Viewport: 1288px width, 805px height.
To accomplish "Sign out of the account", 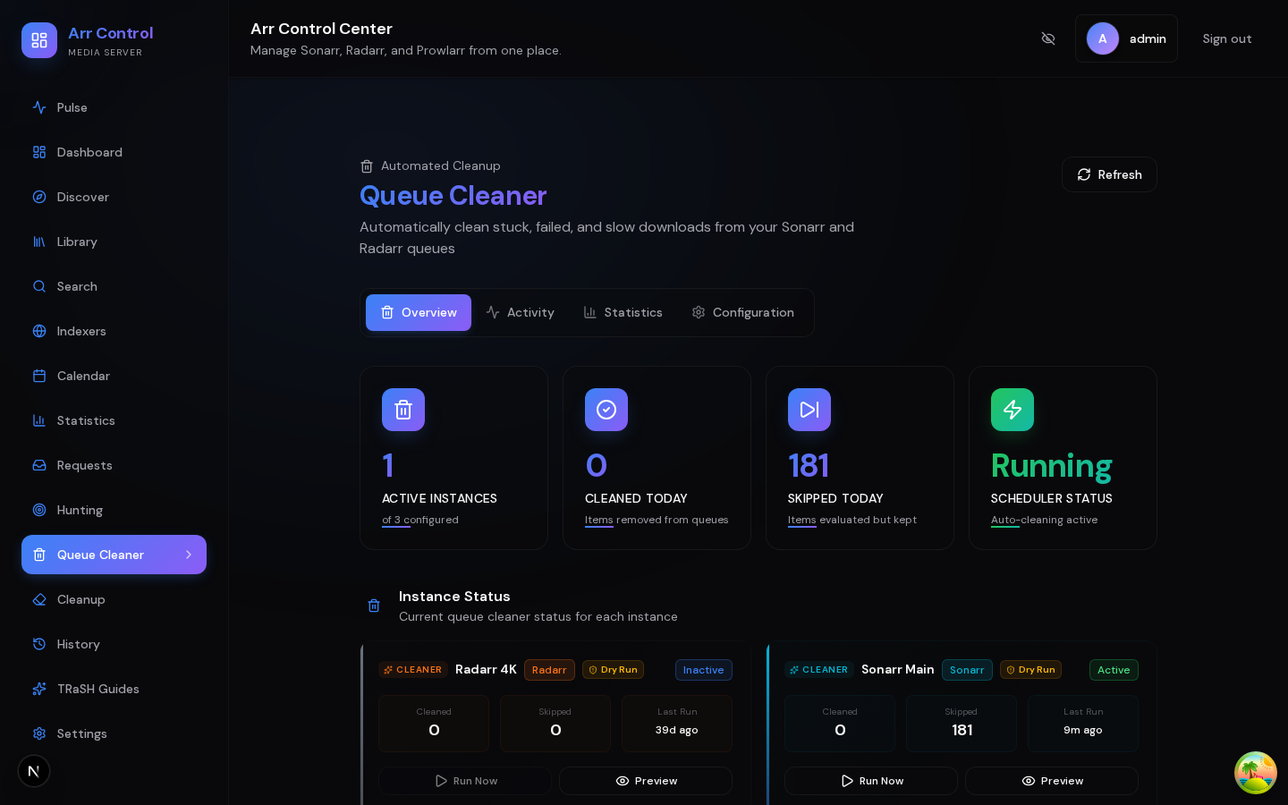I will tap(1227, 38).
